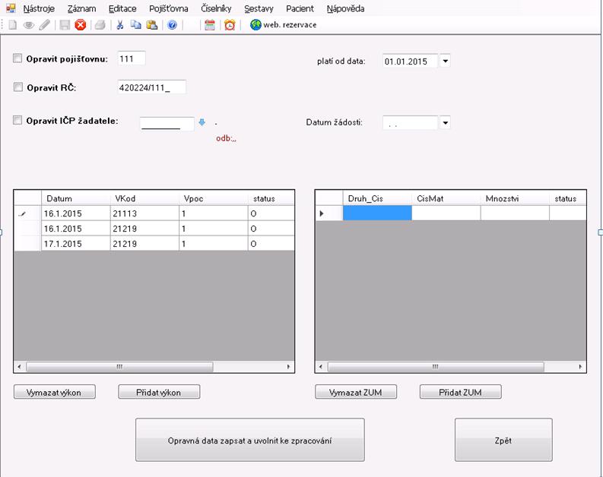603x477 pixels.
Task: Click the pencil edit icon in toolbar
Action: pos(45,25)
